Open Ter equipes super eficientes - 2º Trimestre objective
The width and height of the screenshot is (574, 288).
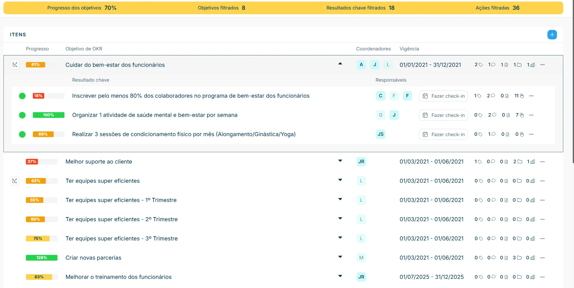(x=122, y=219)
